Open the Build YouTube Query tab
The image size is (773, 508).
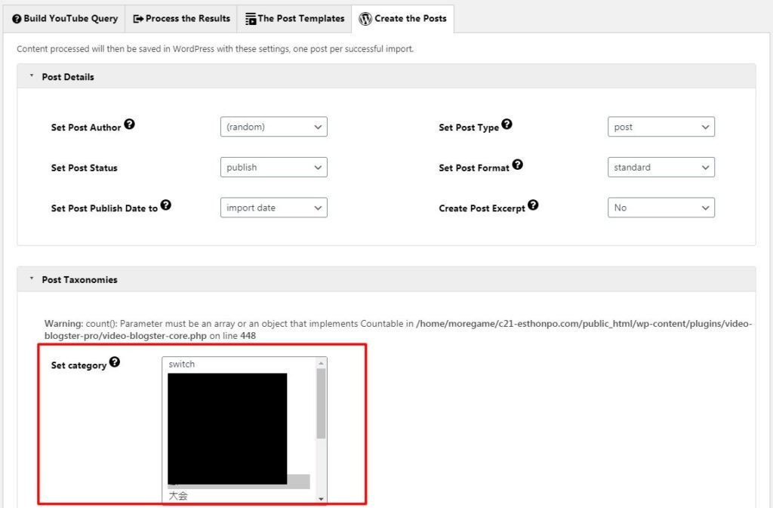point(65,19)
